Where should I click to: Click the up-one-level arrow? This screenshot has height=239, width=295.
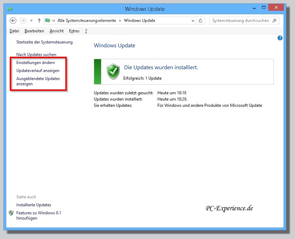[x=39, y=21]
